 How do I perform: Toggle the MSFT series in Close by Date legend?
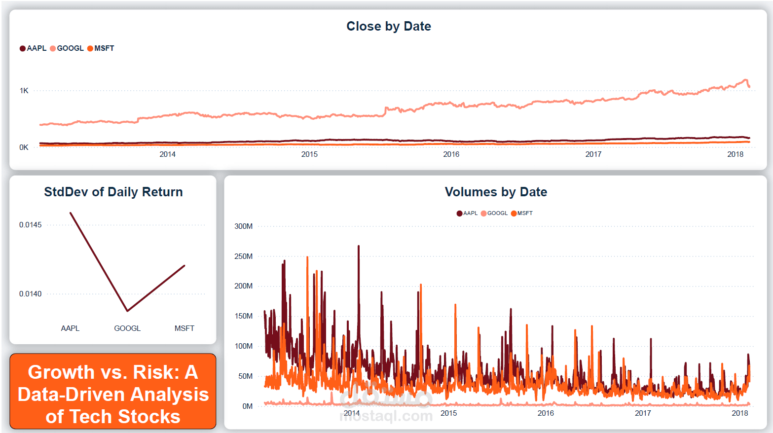[104, 48]
